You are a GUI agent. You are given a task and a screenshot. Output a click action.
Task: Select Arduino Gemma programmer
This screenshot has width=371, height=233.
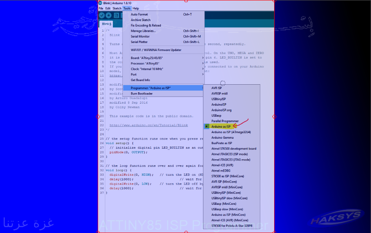(x=232, y=138)
